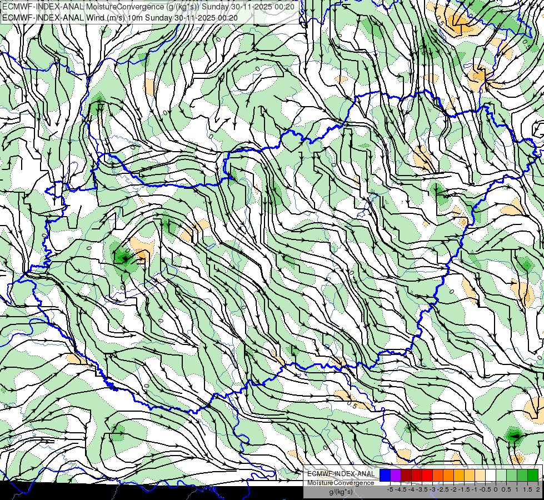Click the -2.5 tick label in legend
Image resolution: width=544 pixels, height=500 pixels.
443,489
